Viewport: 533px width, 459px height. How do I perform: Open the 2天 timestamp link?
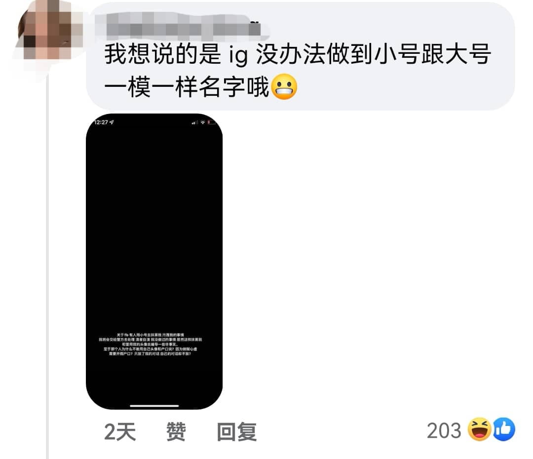point(120,431)
